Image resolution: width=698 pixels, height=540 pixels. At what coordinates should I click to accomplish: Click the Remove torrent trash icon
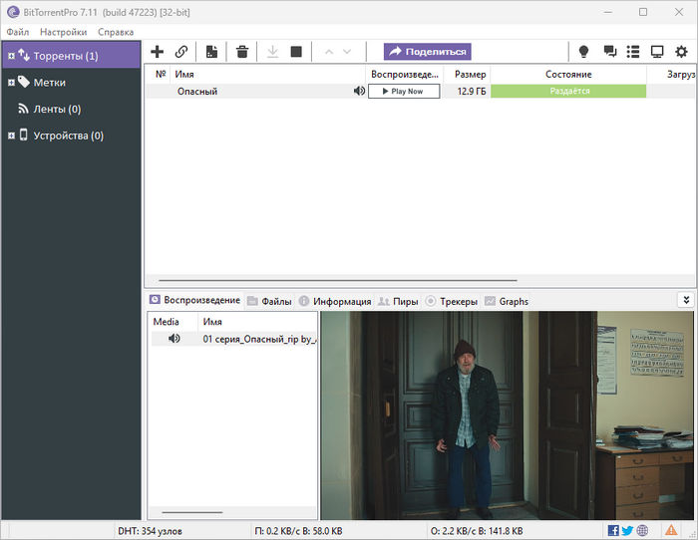point(241,52)
